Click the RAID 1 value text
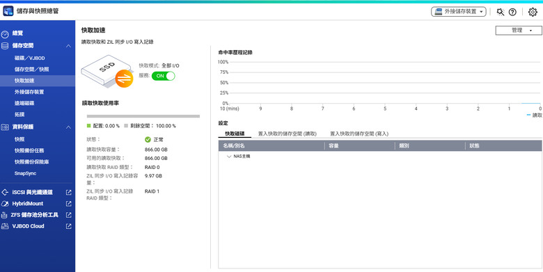 [152, 191]
